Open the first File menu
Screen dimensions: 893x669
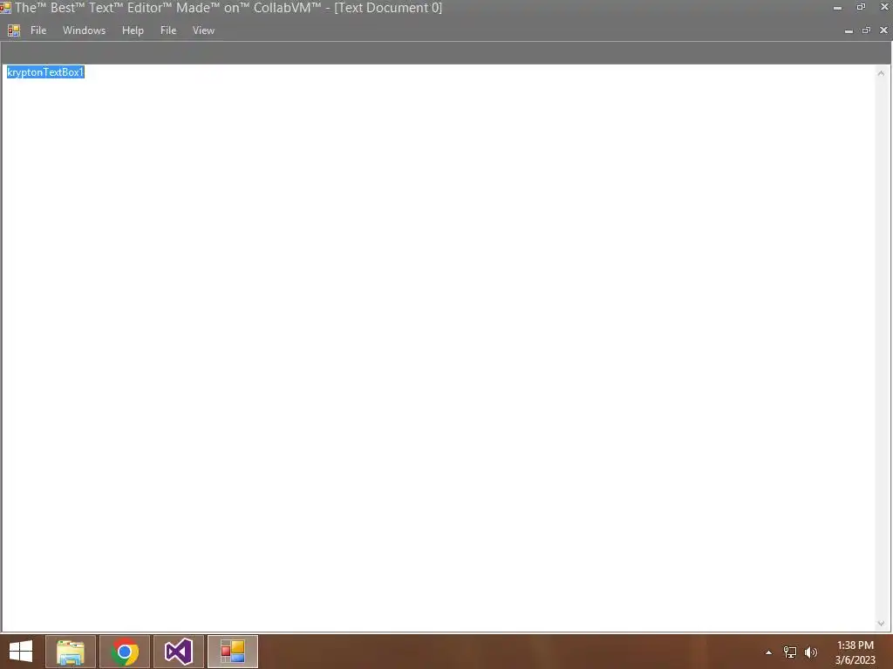point(38,30)
